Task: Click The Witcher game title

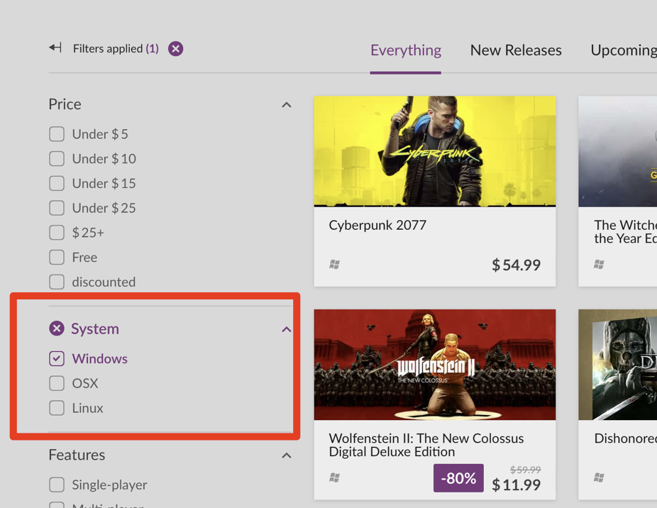Action: pyautogui.click(x=626, y=232)
